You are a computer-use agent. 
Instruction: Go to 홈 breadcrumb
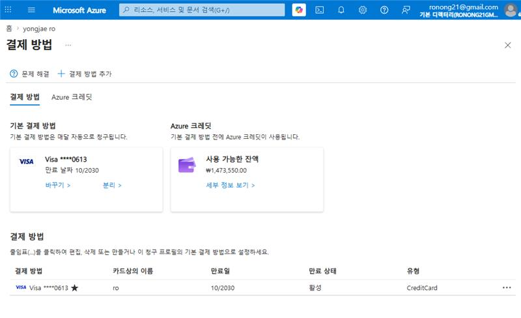pyautogui.click(x=9, y=29)
